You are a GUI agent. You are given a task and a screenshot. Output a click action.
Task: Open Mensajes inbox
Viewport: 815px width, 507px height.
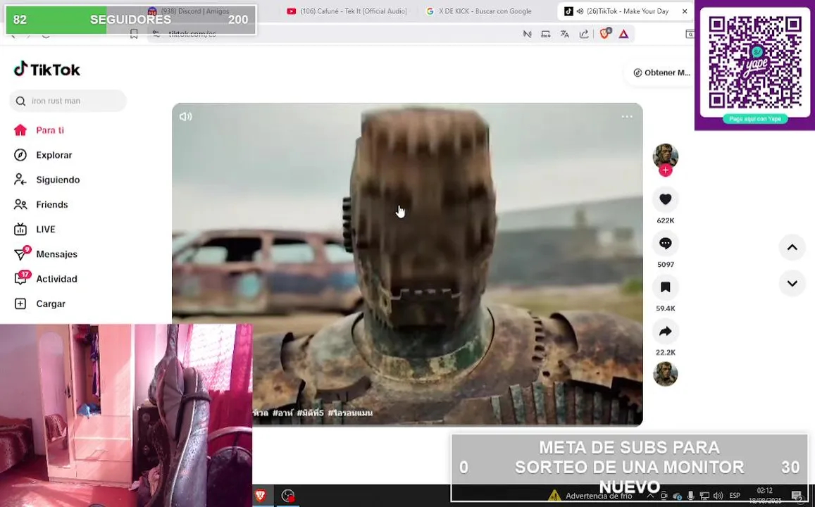coord(46,254)
